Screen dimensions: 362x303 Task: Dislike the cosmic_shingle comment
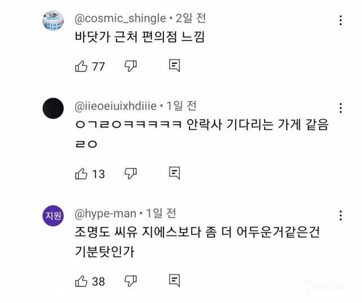131,67
